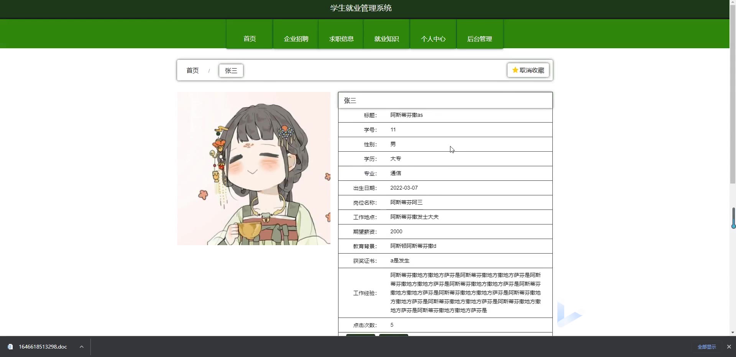The height and width of the screenshot is (357, 736).
Task: Click the click count value 5
Action: pos(392,325)
